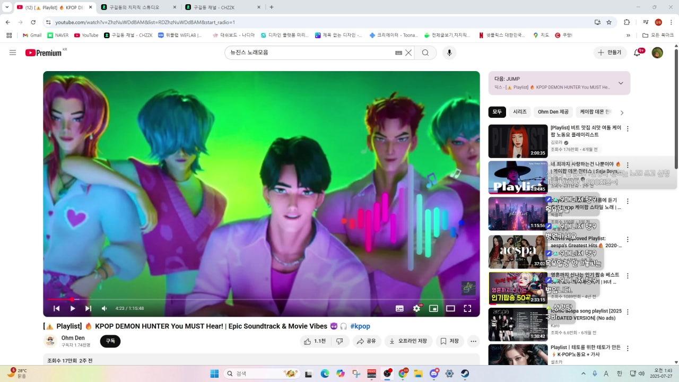This screenshot has height=382, width=679.
Task: Open the extensions puzzle icon
Action: pyautogui.click(x=627, y=22)
